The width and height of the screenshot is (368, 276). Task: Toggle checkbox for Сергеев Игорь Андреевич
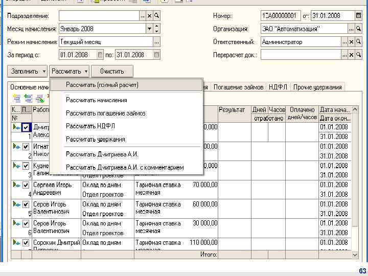click(26, 185)
